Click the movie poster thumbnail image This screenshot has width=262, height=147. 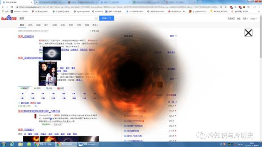[48, 73]
